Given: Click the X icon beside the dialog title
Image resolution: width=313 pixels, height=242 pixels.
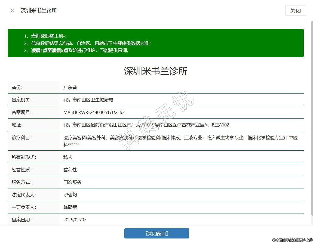Looking at the screenshot, I should (x=12, y=11).
